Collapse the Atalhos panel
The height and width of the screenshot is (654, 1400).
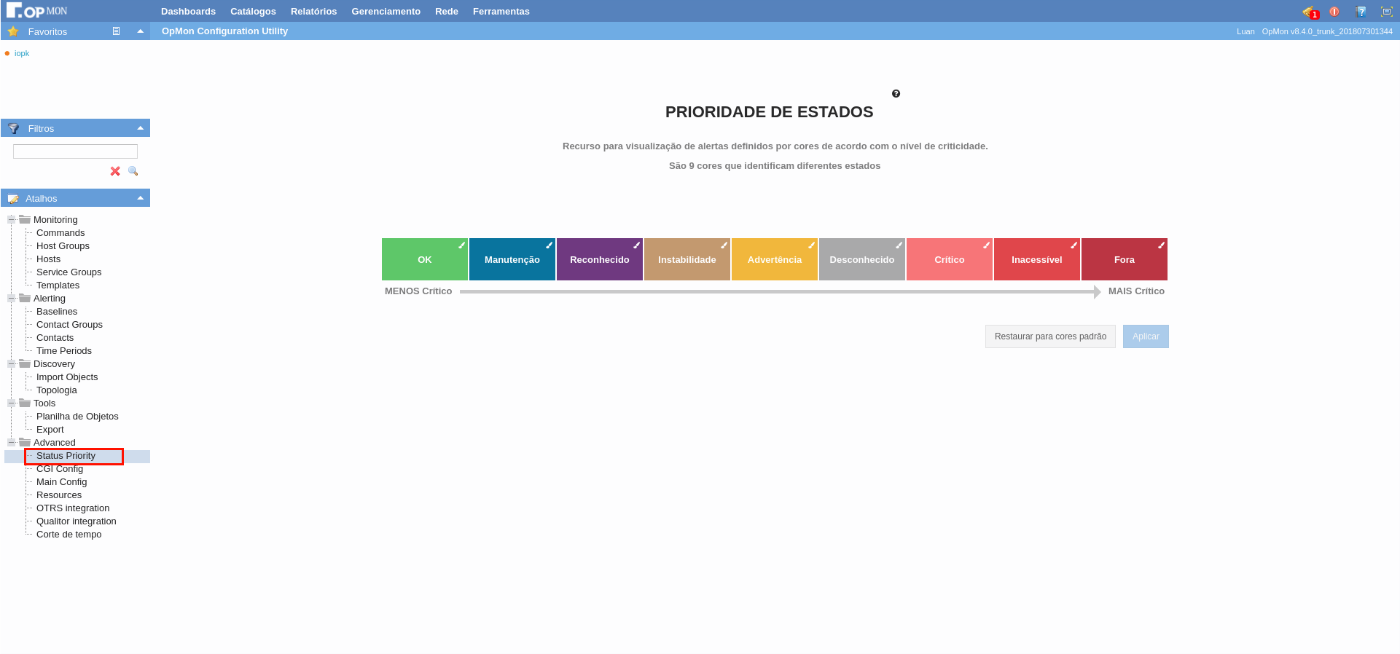(140, 198)
